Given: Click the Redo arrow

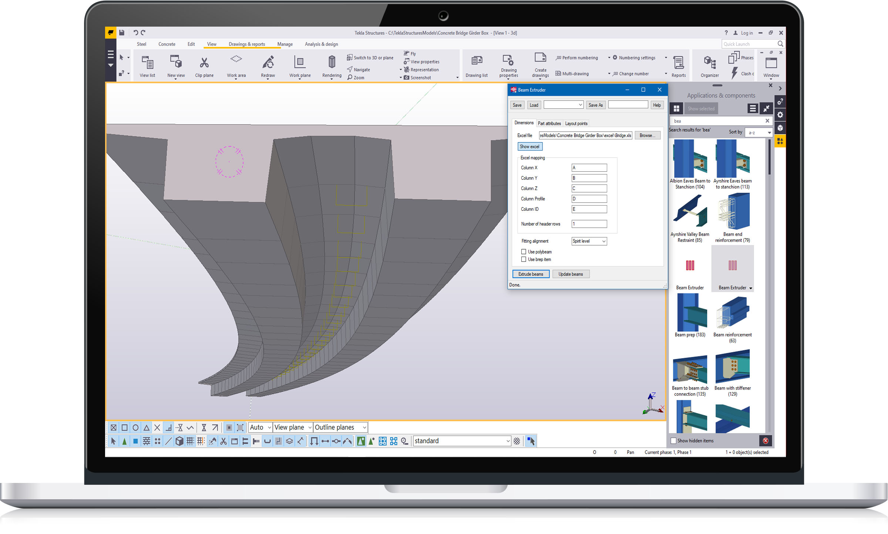Looking at the screenshot, I should point(143,33).
